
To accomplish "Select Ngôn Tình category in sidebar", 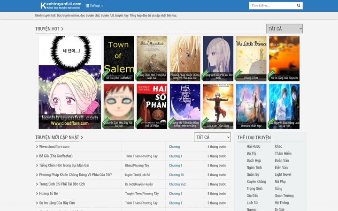I will [254, 167].
